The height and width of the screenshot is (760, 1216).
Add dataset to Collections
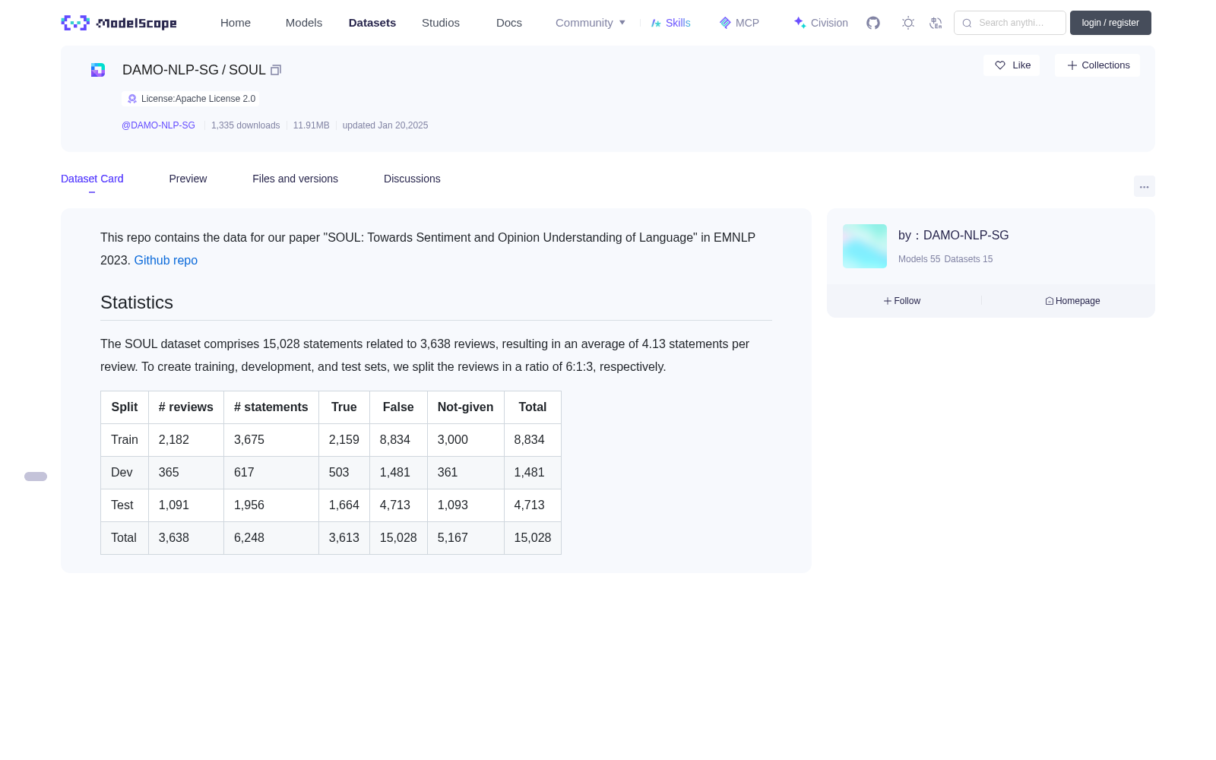pyautogui.click(x=1097, y=65)
